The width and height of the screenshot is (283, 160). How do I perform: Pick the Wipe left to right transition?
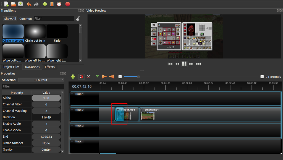[x=35, y=53]
